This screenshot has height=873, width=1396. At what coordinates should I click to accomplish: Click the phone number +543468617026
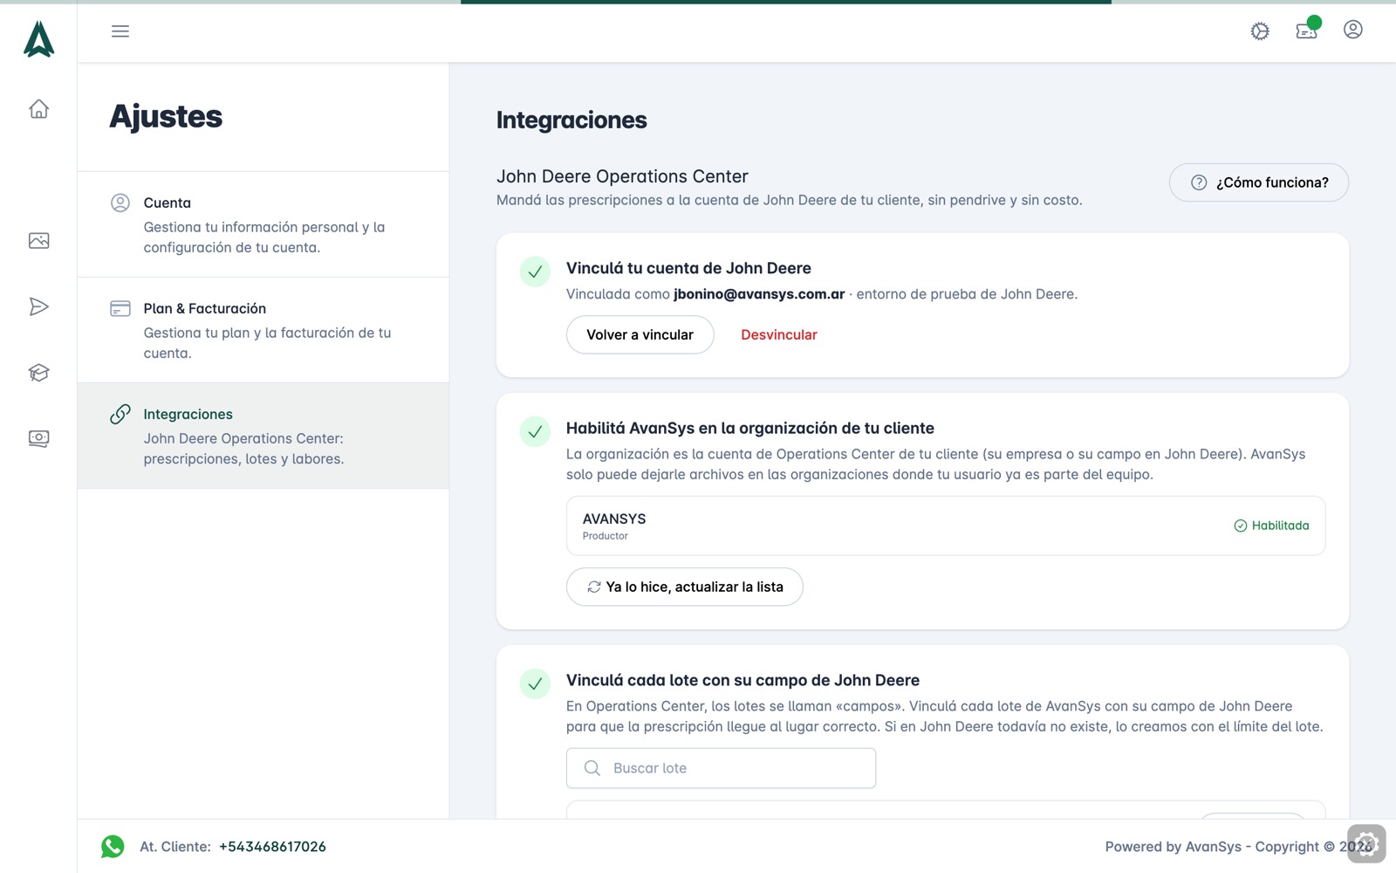click(272, 847)
